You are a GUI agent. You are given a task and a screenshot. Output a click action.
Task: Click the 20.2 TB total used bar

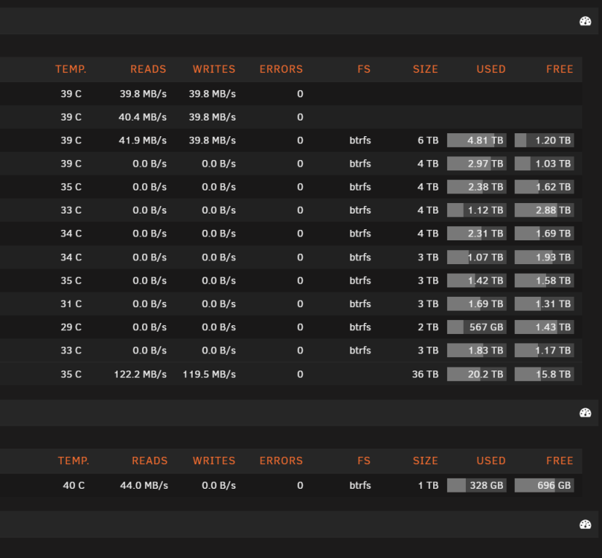point(477,374)
